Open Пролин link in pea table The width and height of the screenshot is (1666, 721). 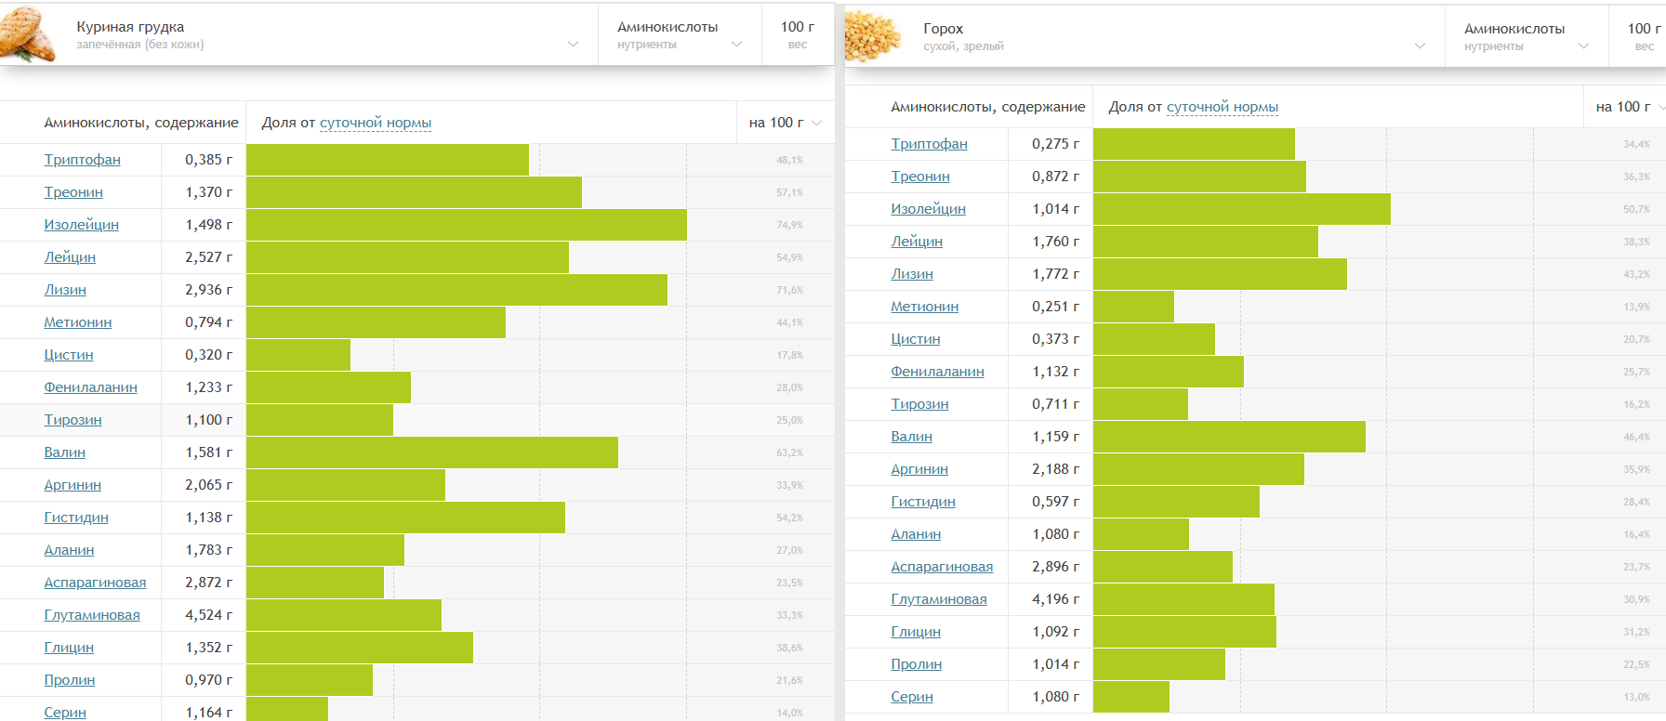917,664
